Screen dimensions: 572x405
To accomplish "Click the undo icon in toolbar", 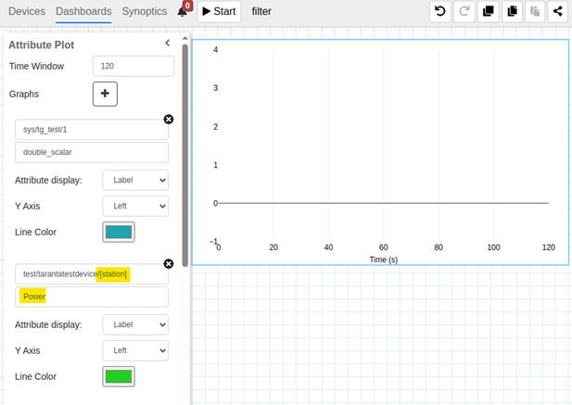I will pyautogui.click(x=440, y=11).
